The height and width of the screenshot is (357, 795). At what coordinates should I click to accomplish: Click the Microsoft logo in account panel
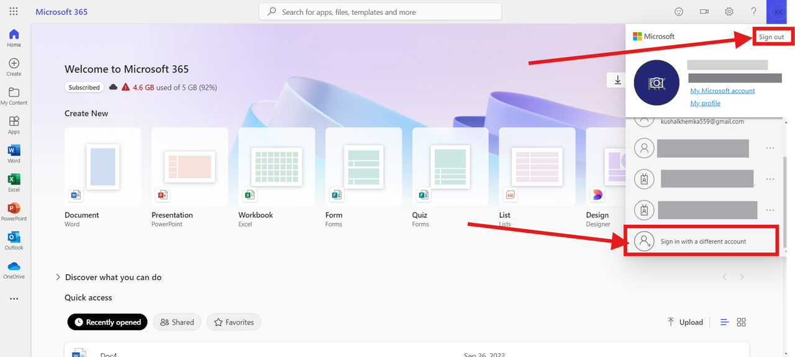(653, 37)
